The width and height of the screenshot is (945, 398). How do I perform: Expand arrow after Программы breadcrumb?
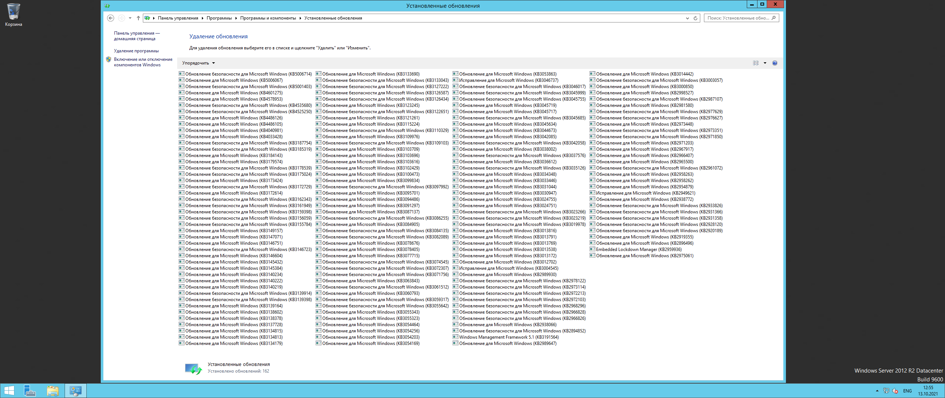[236, 18]
